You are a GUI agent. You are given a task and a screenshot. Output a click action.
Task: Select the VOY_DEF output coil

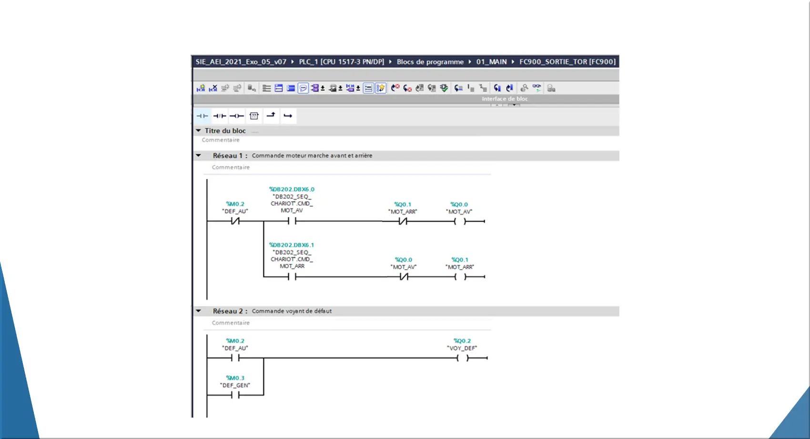pos(462,358)
